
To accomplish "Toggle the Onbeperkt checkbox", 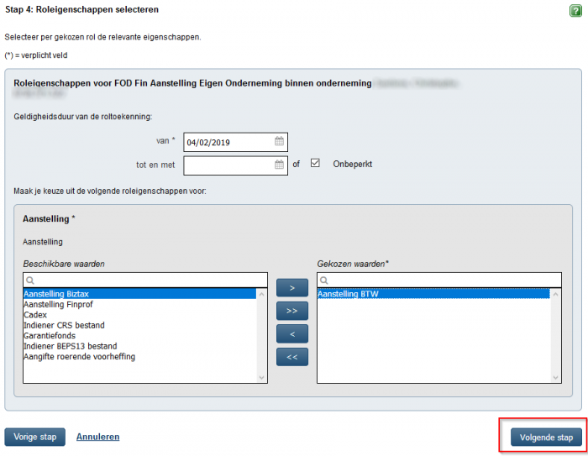I will 316,164.
